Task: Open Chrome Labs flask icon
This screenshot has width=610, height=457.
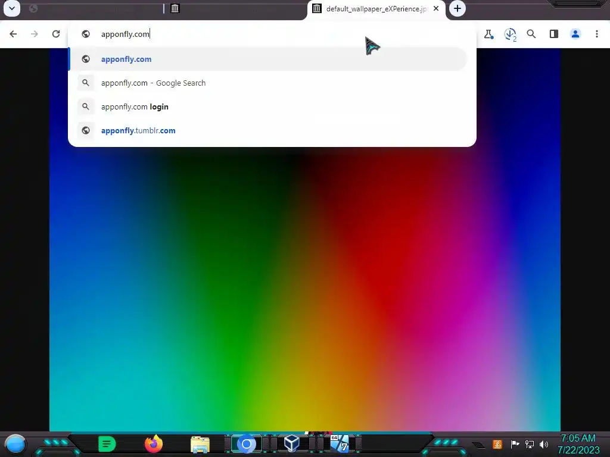Action: 488,34
